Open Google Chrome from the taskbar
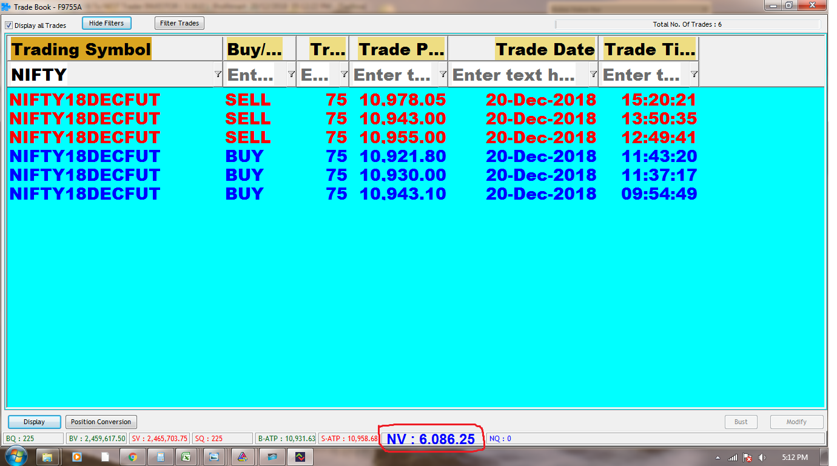The height and width of the screenshot is (466, 837). tap(133, 457)
